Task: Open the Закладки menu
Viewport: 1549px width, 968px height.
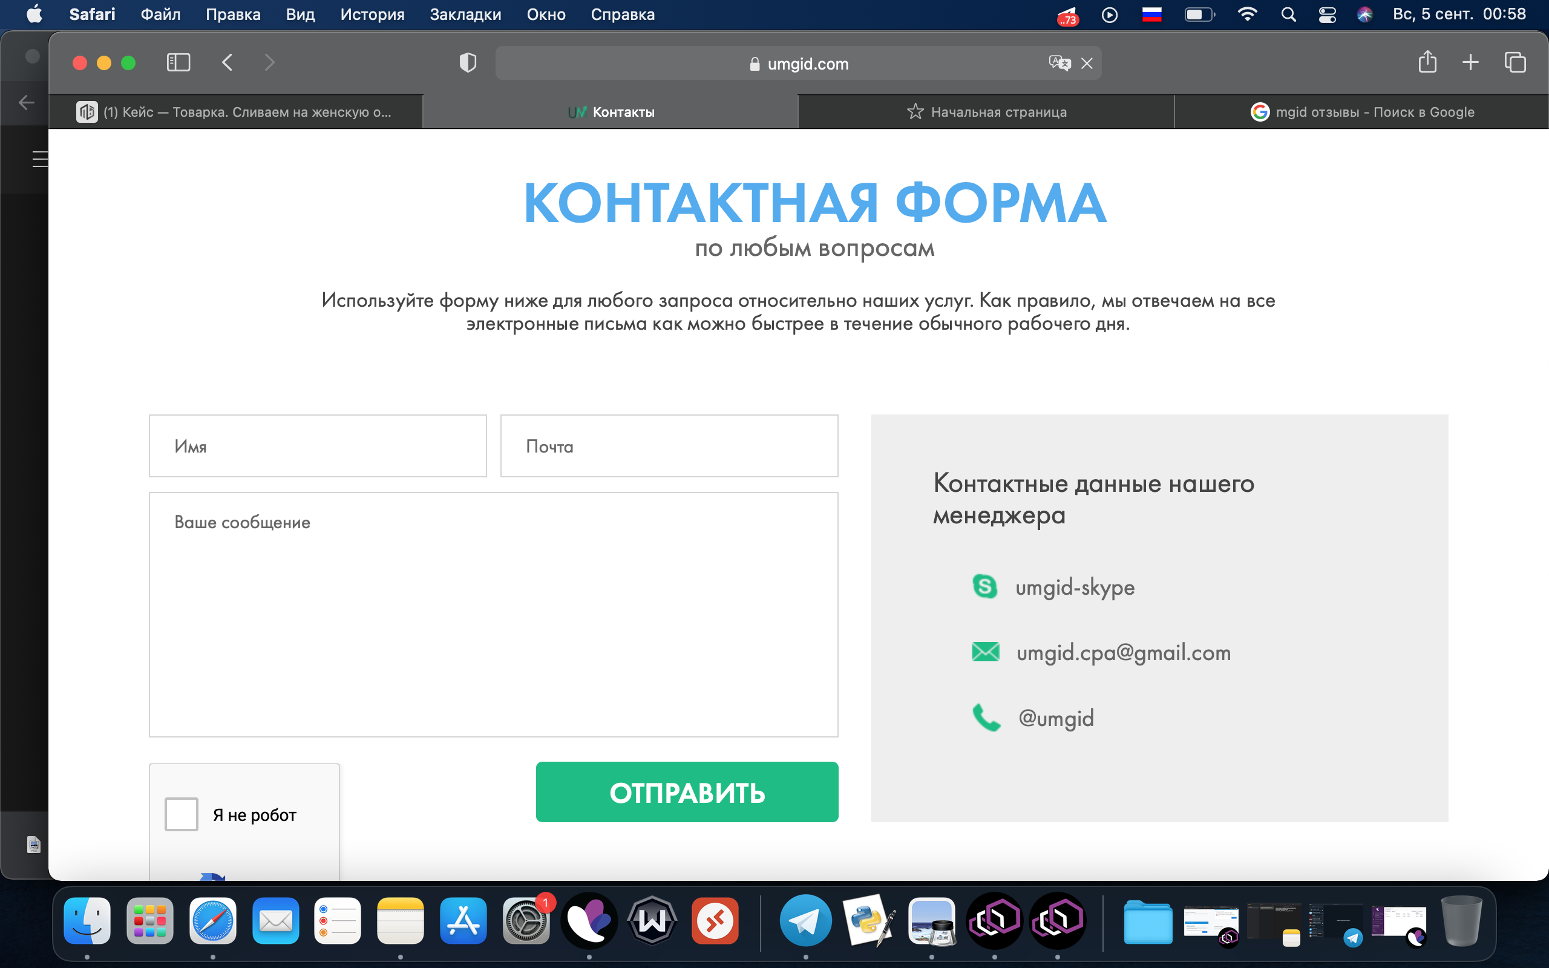Action: (465, 14)
